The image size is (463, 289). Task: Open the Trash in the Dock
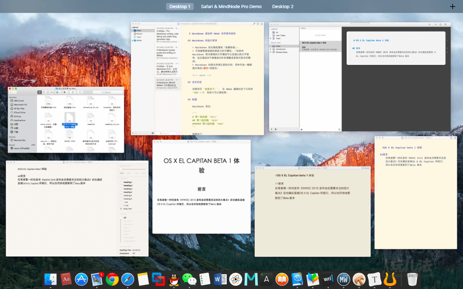point(412,279)
